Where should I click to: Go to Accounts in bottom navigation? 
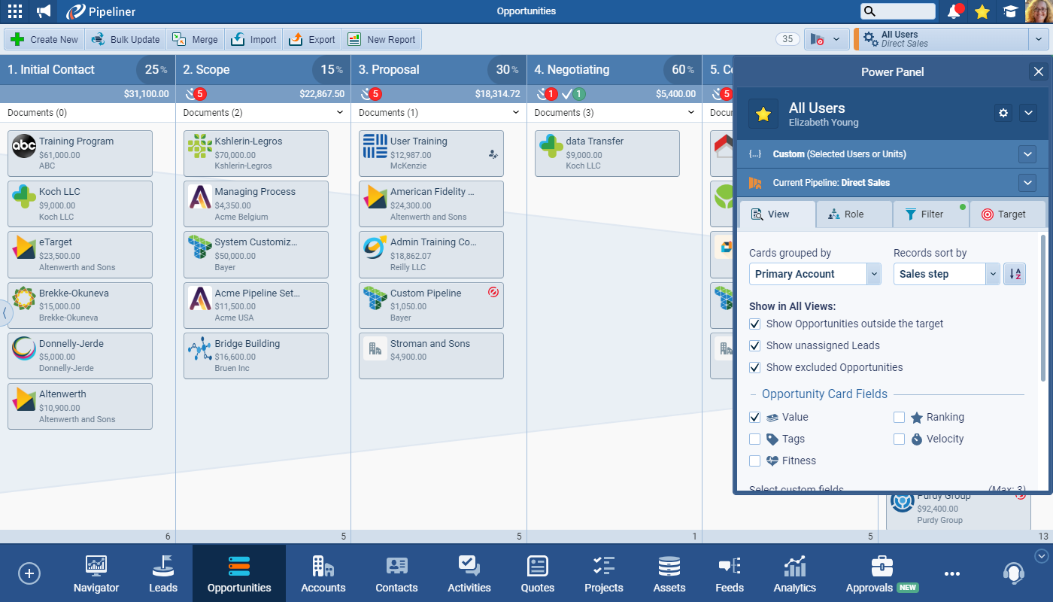coord(323,574)
